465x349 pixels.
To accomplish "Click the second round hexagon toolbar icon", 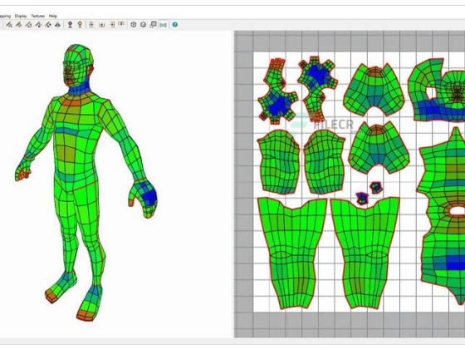I will (x=143, y=25).
